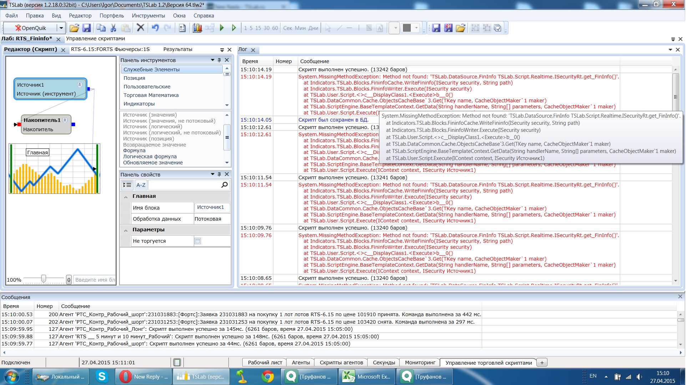Click the block name search input field

tap(95, 280)
